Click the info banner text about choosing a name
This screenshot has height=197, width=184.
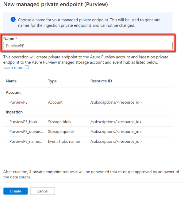pyautogui.click(x=89, y=23)
